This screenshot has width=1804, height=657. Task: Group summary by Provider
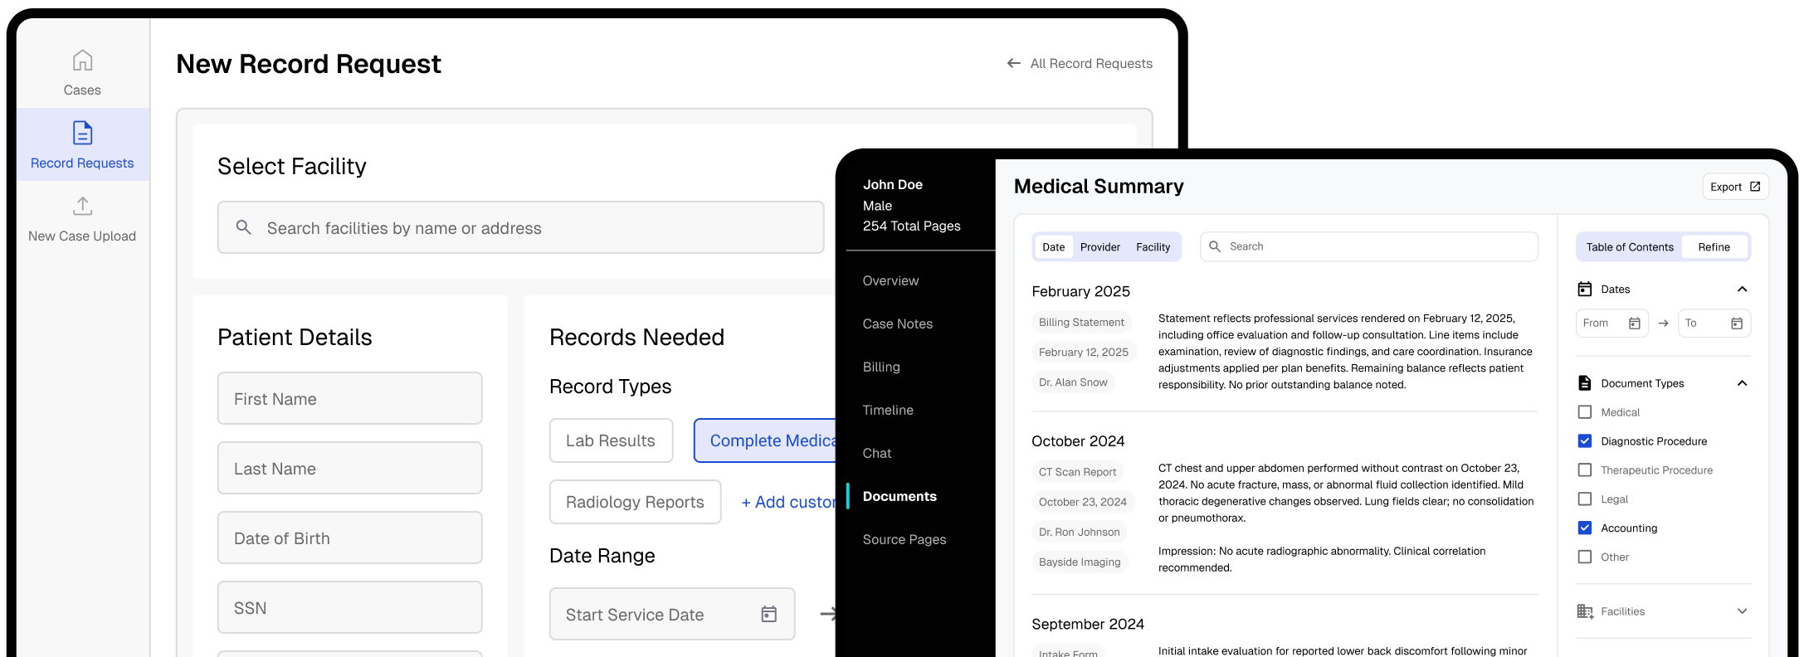coord(1100,246)
